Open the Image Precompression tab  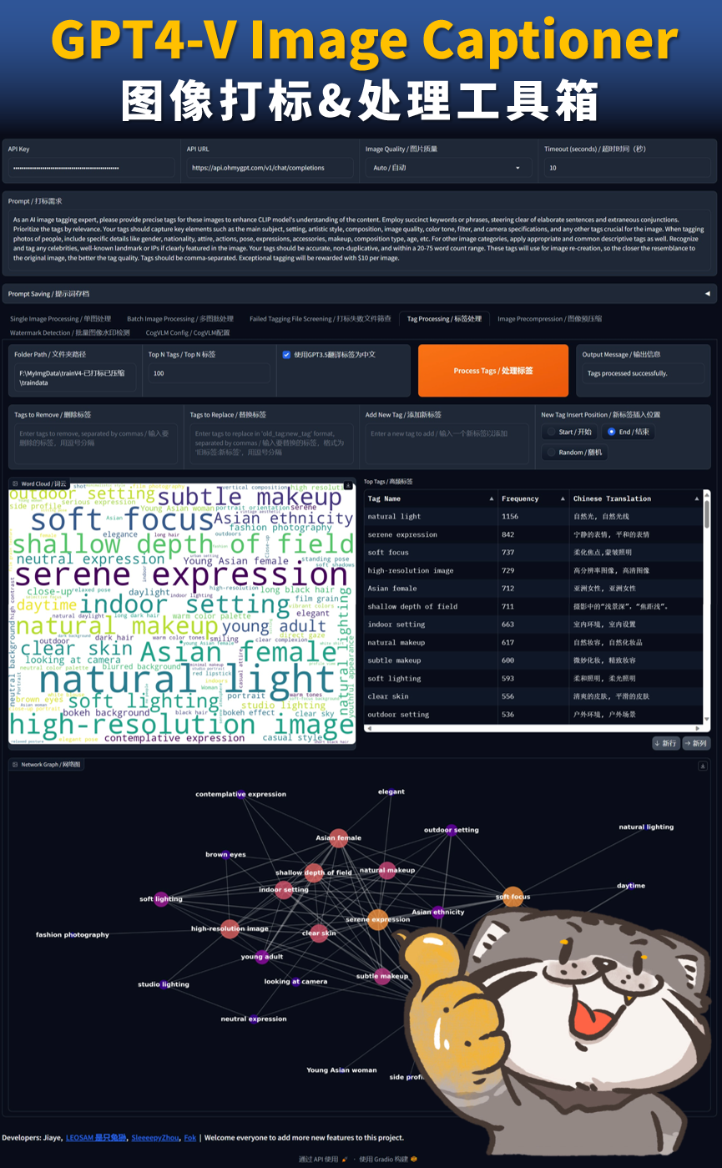click(x=549, y=319)
